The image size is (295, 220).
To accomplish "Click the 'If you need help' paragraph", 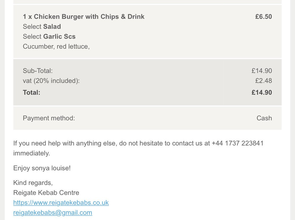I will tap(138, 148).
